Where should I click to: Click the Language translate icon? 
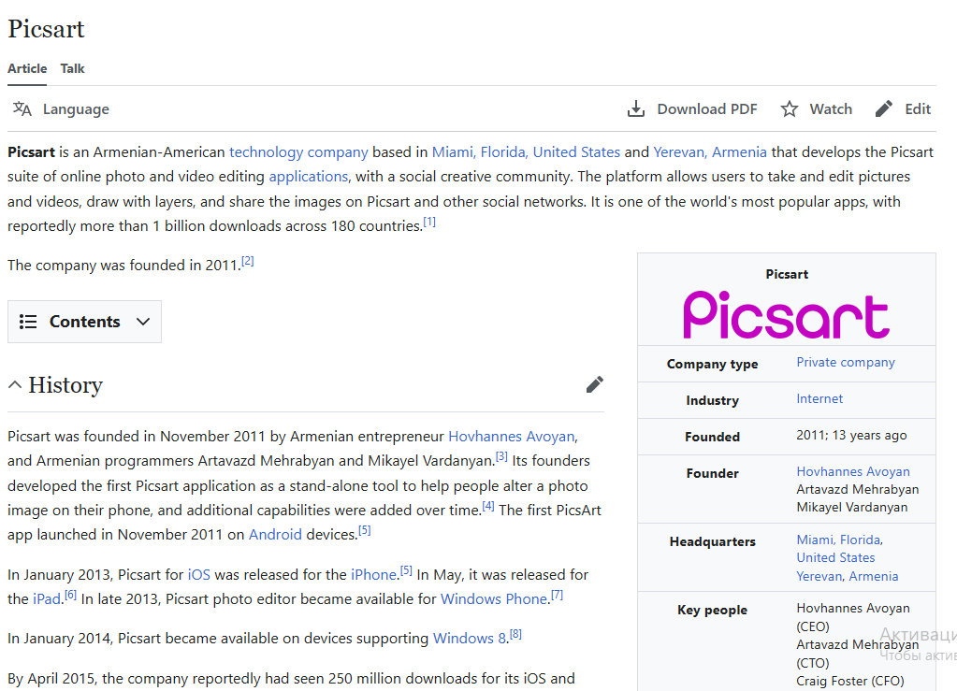(22, 109)
